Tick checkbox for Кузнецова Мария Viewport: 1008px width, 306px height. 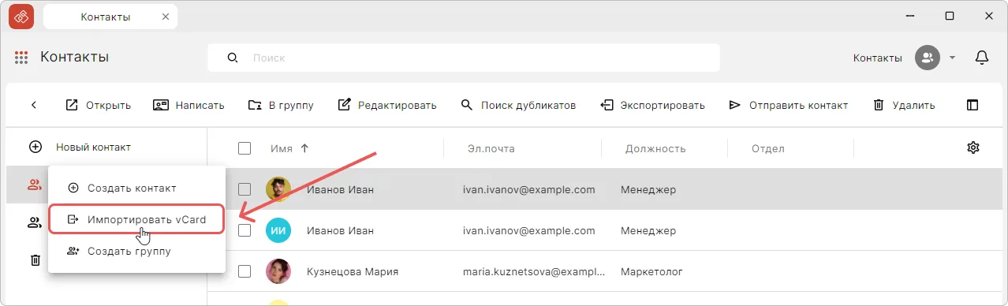tap(245, 271)
